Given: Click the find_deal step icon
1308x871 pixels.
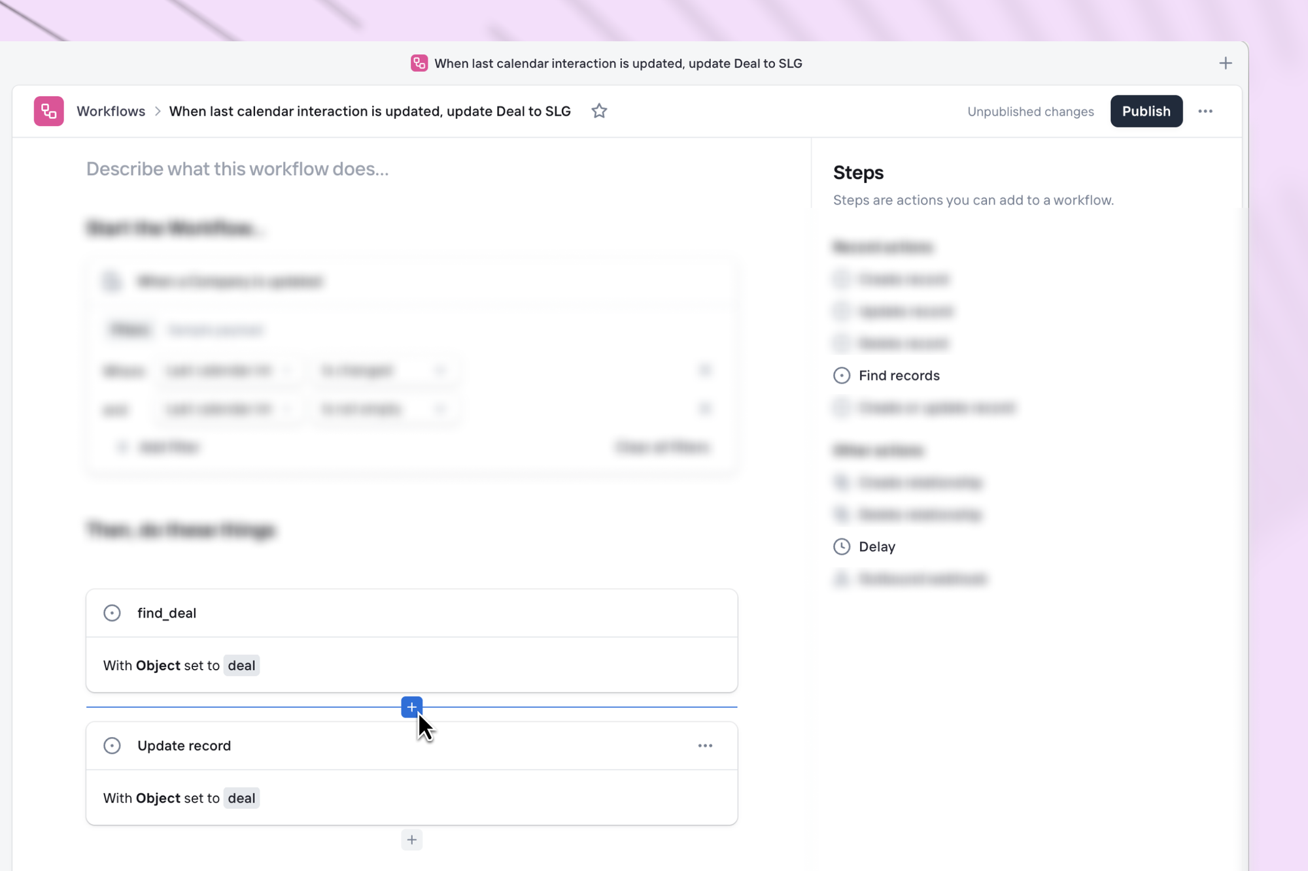Looking at the screenshot, I should pyautogui.click(x=112, y=613).
